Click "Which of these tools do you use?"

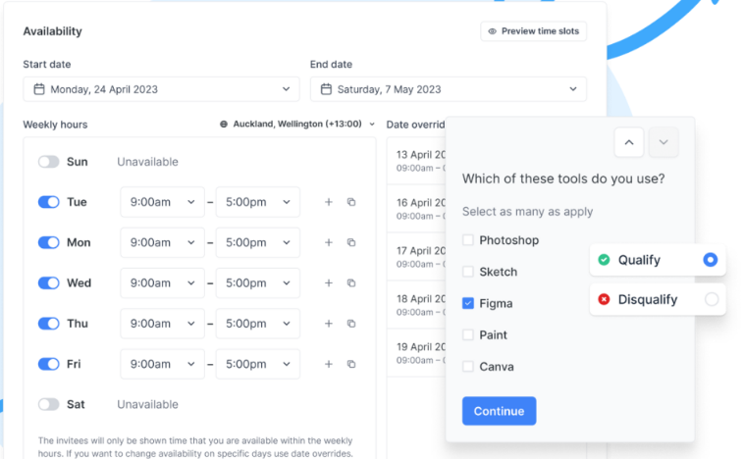click(x=563, y=178)
